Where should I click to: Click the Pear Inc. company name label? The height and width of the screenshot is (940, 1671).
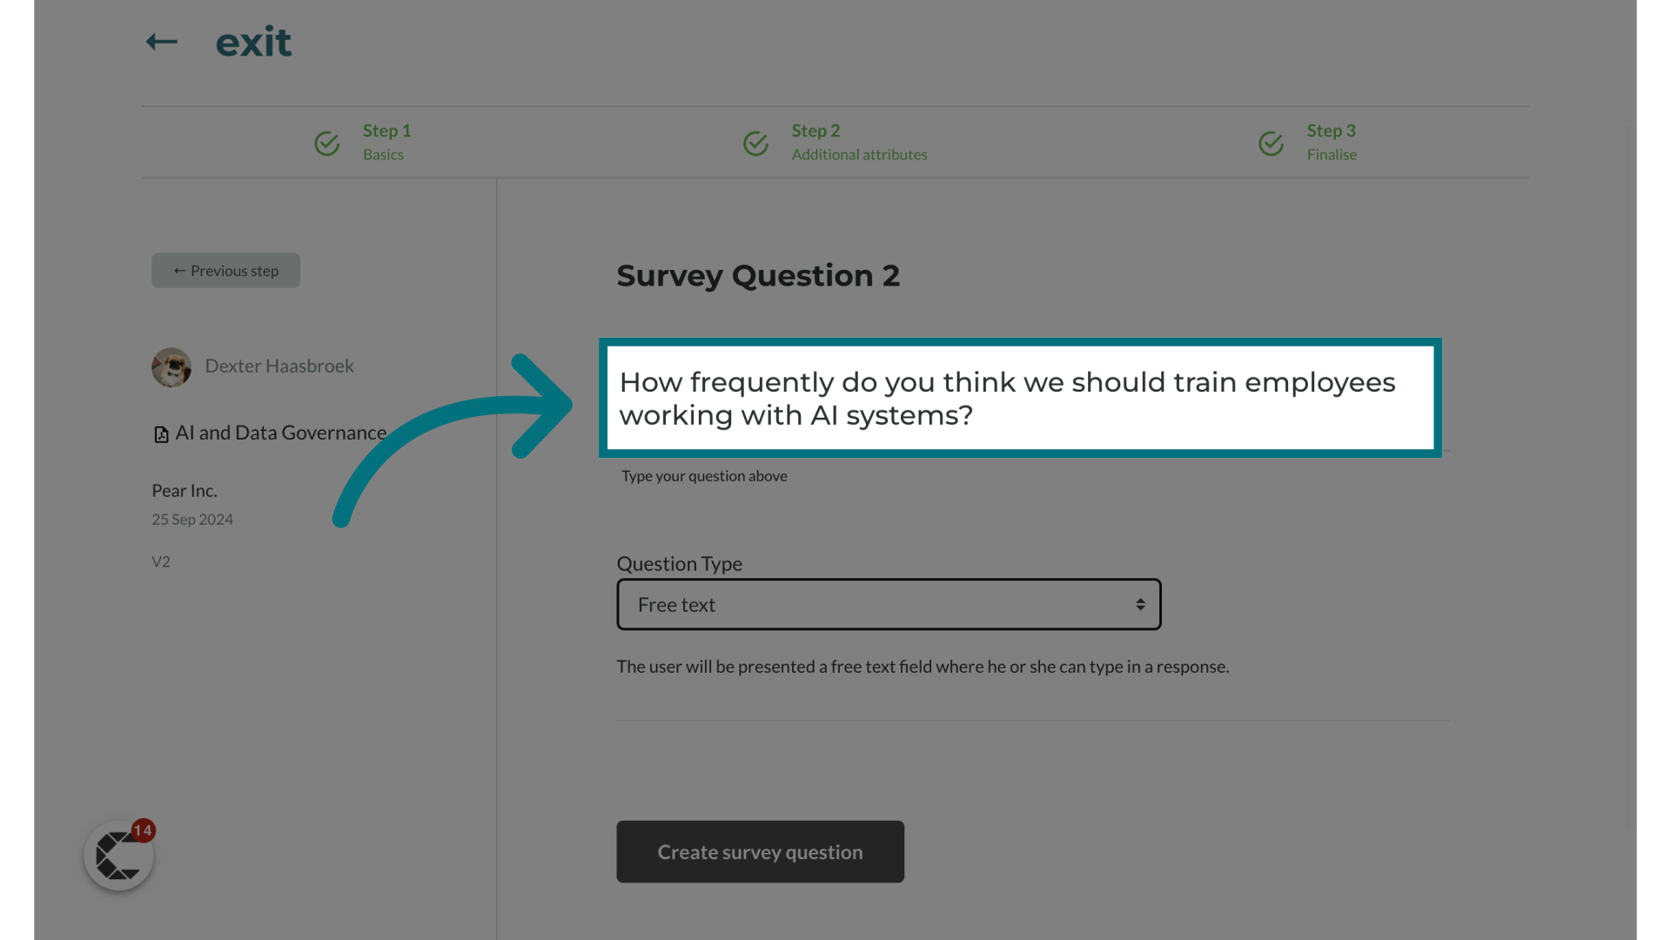[184, 490]
